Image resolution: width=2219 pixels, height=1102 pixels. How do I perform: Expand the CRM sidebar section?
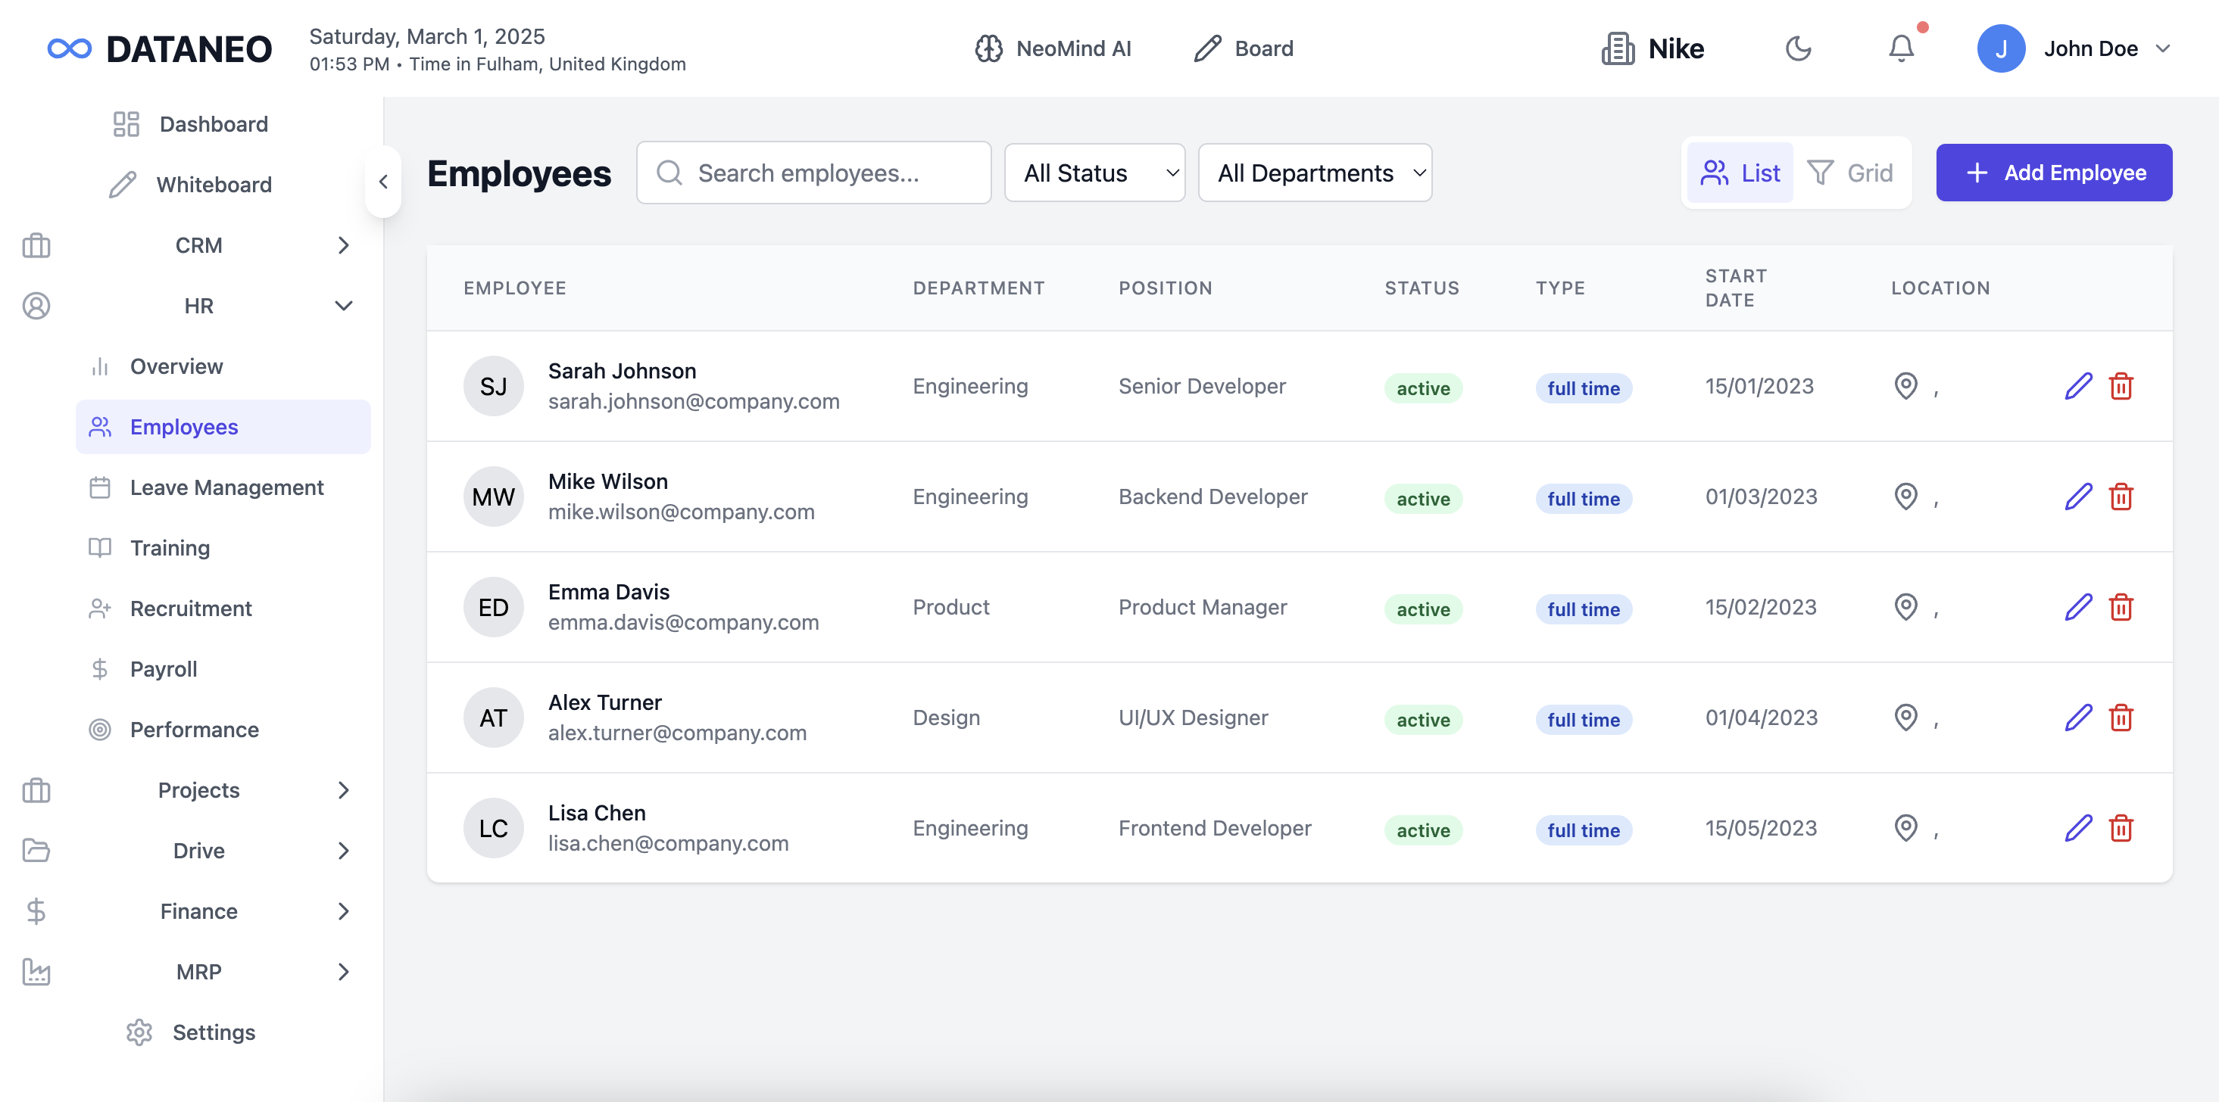pos(199,245)
